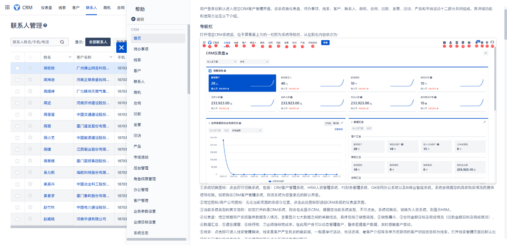
Task: Switch to the 客户 navigation tab
Action: [x=76, y=7]
